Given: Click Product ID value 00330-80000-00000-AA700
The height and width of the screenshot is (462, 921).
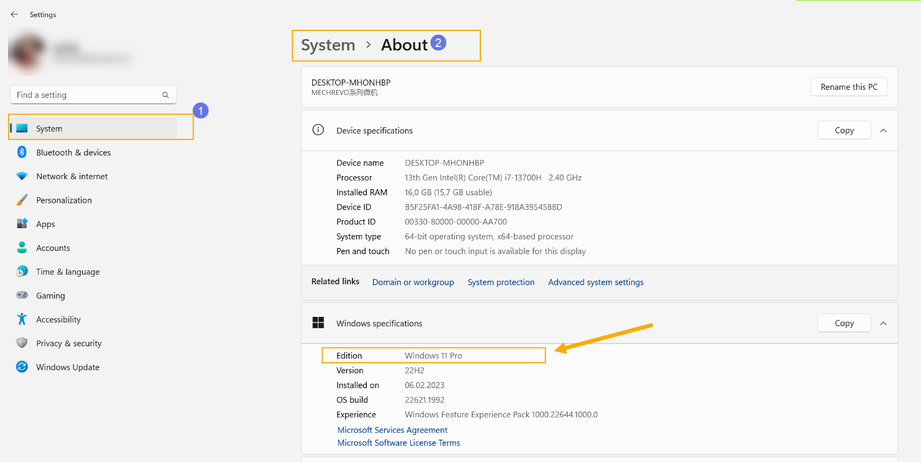Looking at the screenshot, I should [x=456, y=222].
